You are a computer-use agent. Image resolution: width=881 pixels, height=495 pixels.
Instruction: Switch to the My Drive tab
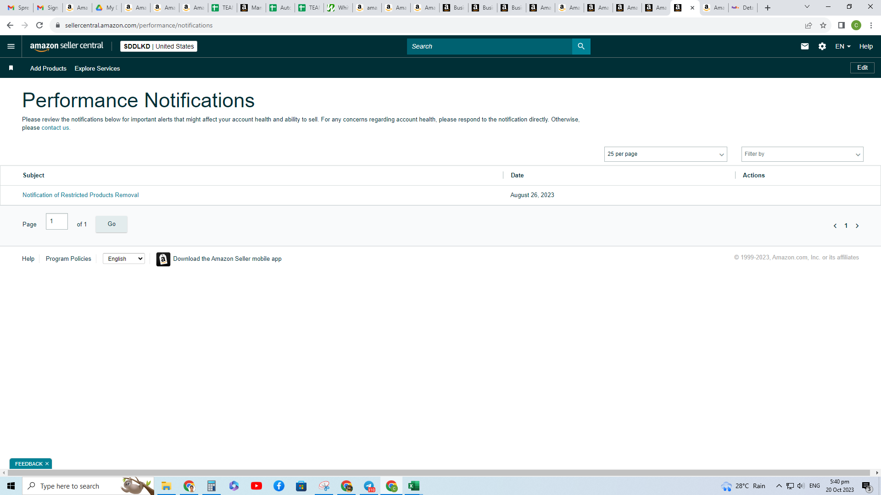[x=106, y=8]
